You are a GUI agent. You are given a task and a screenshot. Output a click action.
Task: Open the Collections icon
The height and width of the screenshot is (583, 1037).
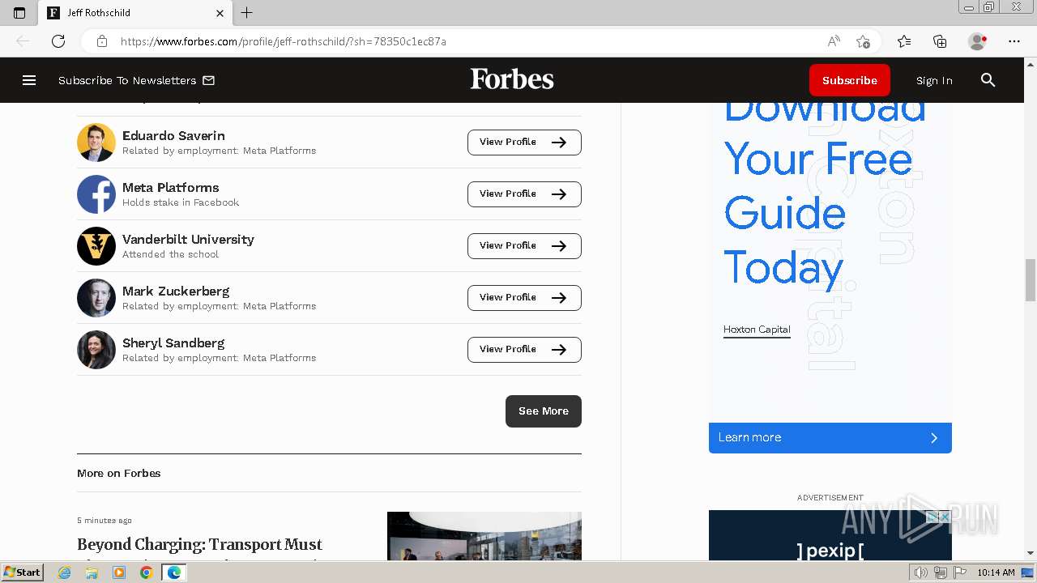coord(940,41)
